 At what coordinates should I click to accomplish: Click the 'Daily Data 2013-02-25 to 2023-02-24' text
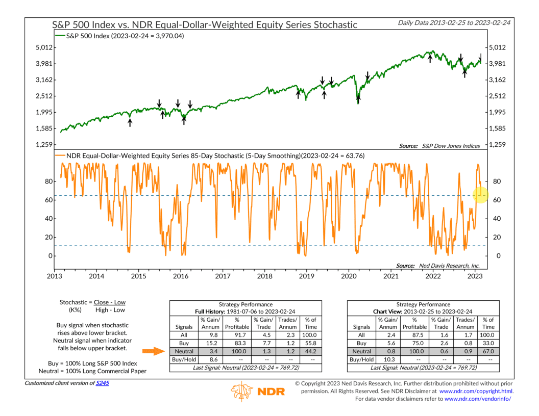pyautogui.click(x=454, y=22)
